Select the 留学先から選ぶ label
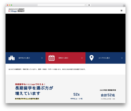Screen dimensions: 131x111 (x=24, y=58)
